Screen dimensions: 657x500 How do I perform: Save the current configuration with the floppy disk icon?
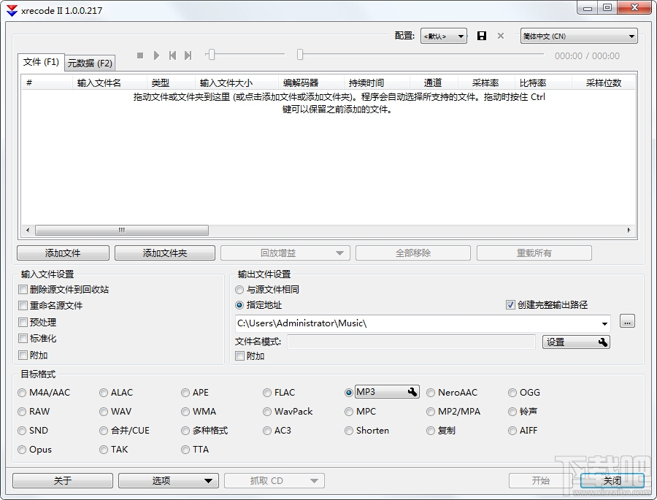(481, 35)
